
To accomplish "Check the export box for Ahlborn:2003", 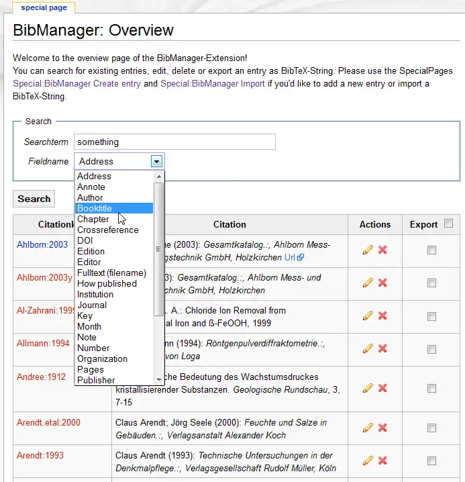I will click(x=431, y=250).
